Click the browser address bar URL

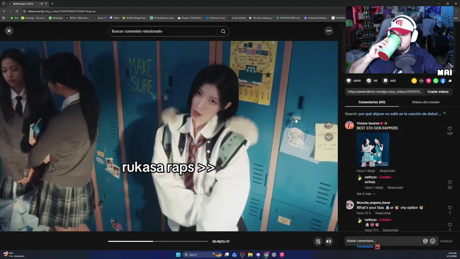point(62,11)
